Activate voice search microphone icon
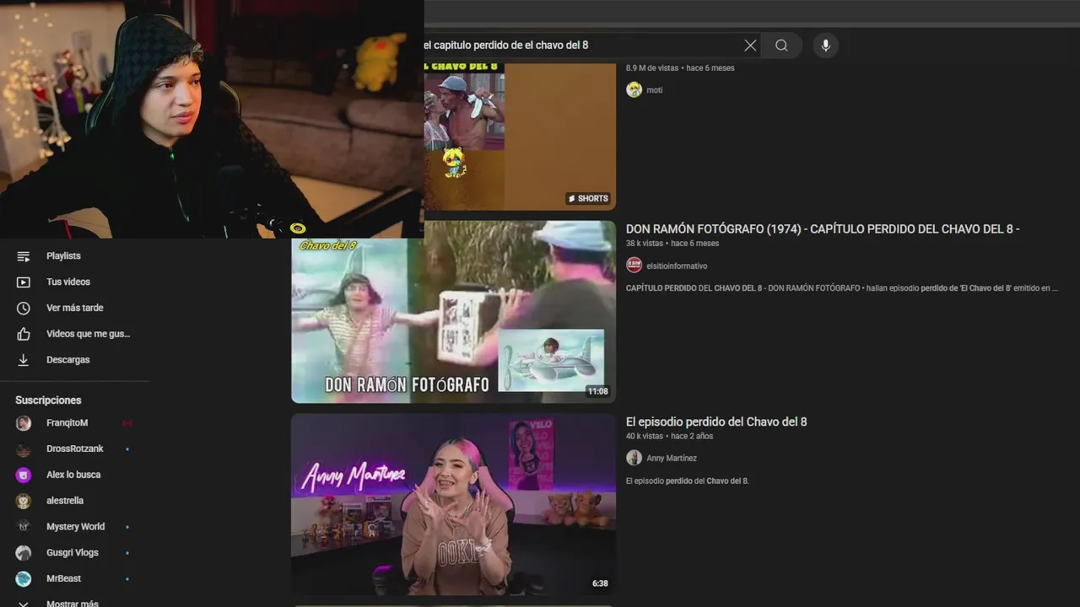This screenshot has height=607, width=1080. point(826,46)
